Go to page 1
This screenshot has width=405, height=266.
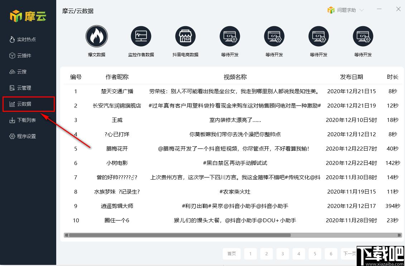tap(250, 254)
